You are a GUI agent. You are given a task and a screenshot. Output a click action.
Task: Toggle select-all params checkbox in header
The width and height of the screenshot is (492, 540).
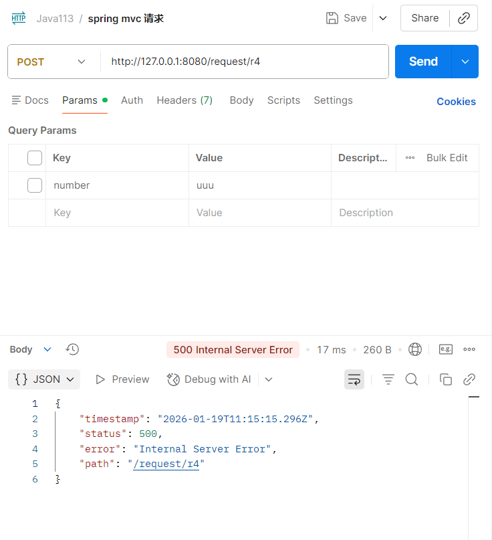click(x=35, y=158)
